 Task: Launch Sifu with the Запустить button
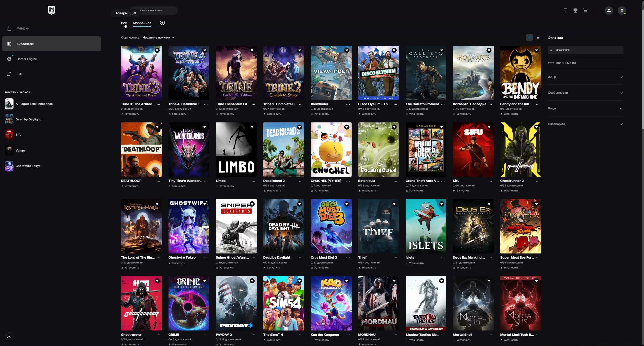coord(463,191)
